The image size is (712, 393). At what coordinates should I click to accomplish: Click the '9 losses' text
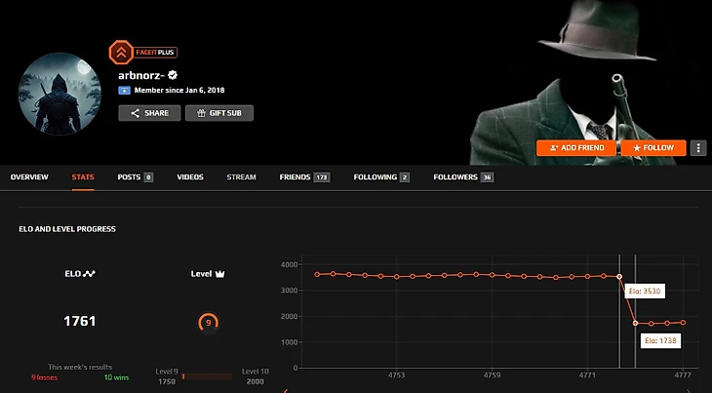pos(44,377)
